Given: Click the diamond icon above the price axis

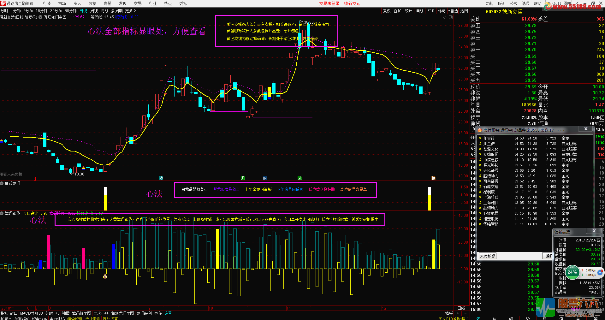Looking at the screenshot, I should (445, 17).
